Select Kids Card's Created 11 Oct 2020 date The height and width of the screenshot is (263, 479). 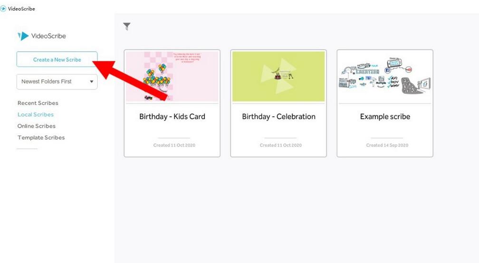(x=174, y=145)
